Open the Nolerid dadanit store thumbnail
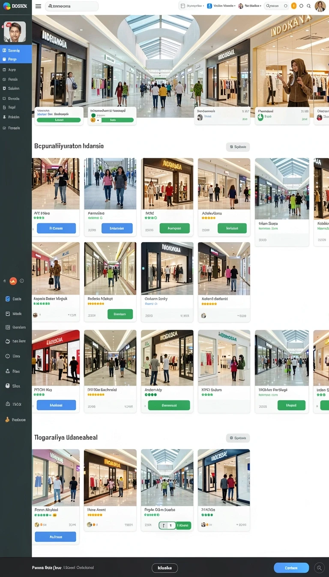 (x=224, y=268)
